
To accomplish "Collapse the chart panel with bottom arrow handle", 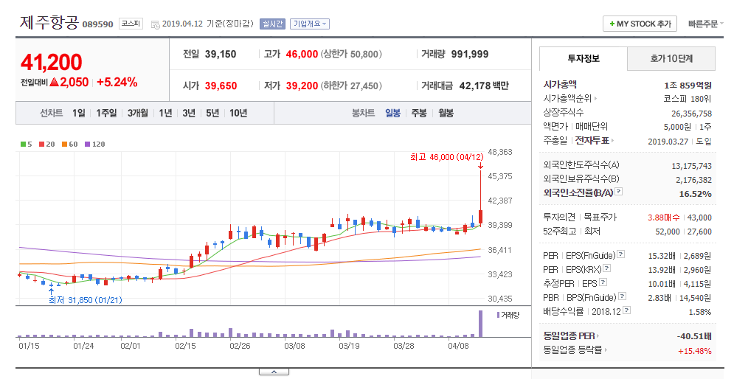I will tap(274, 372).
